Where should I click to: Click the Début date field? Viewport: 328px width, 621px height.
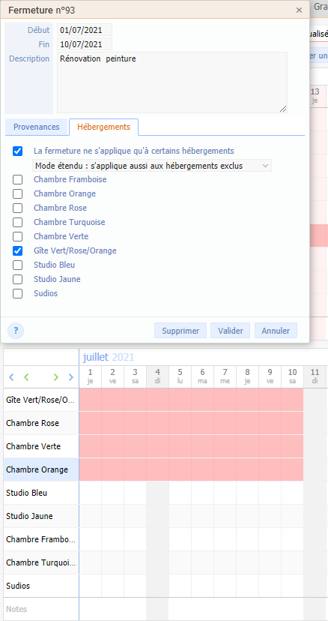click(x=85, y=30)
